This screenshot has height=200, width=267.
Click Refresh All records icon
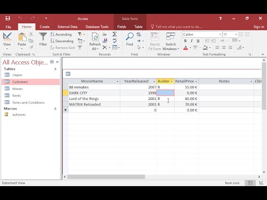click(95, 37)
